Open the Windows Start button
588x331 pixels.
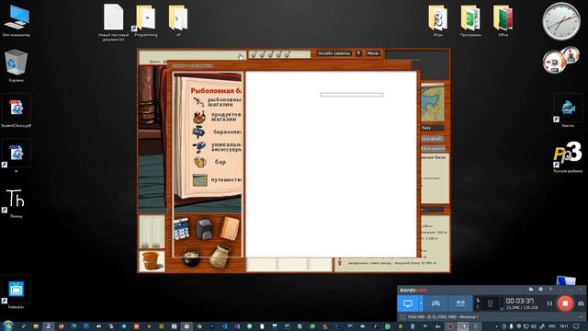point(7,326)
